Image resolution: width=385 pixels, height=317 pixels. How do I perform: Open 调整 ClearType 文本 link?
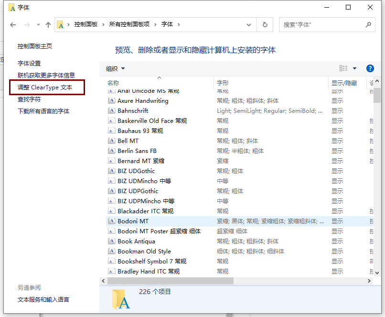(45, 87)
